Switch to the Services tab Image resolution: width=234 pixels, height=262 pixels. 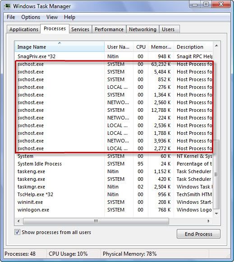click(x=80, y=29)
